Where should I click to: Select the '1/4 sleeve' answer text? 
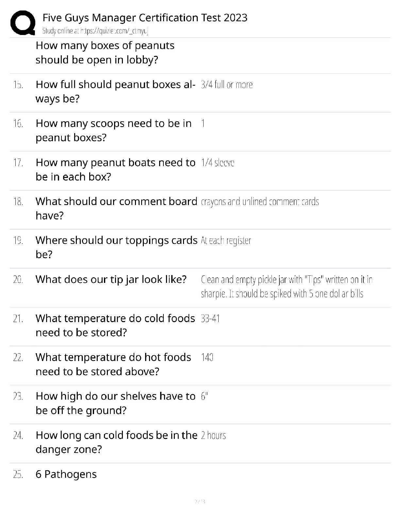pos(218,163)
